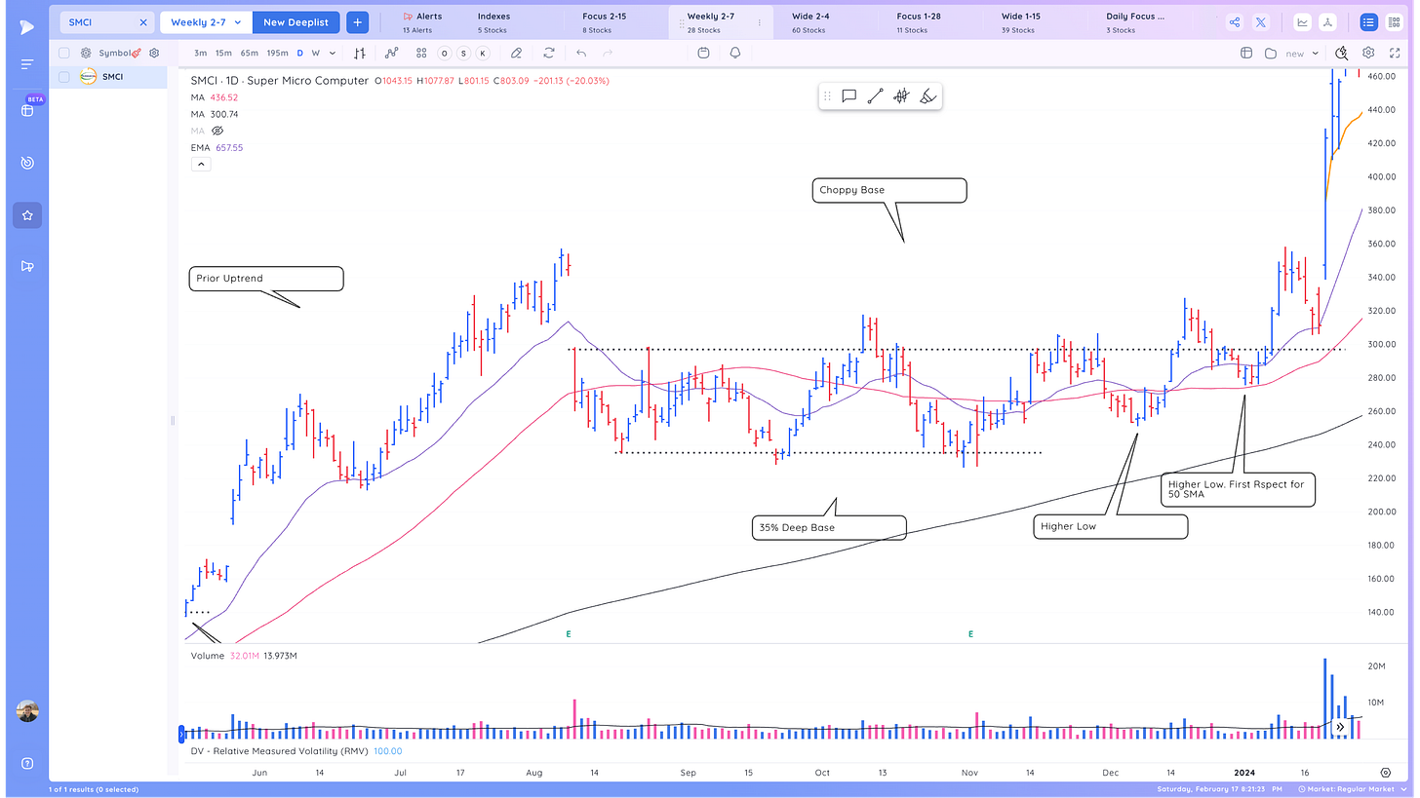
Task: Open the Daily Focus tab
Action: pyautogui.click(x=1135, y=22)
